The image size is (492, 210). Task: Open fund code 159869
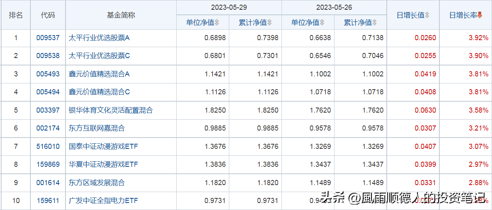coord(48,164)
